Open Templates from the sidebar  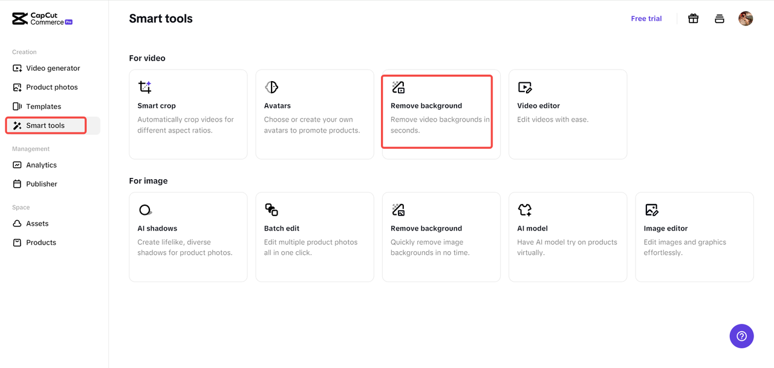[x=43, y=107]
